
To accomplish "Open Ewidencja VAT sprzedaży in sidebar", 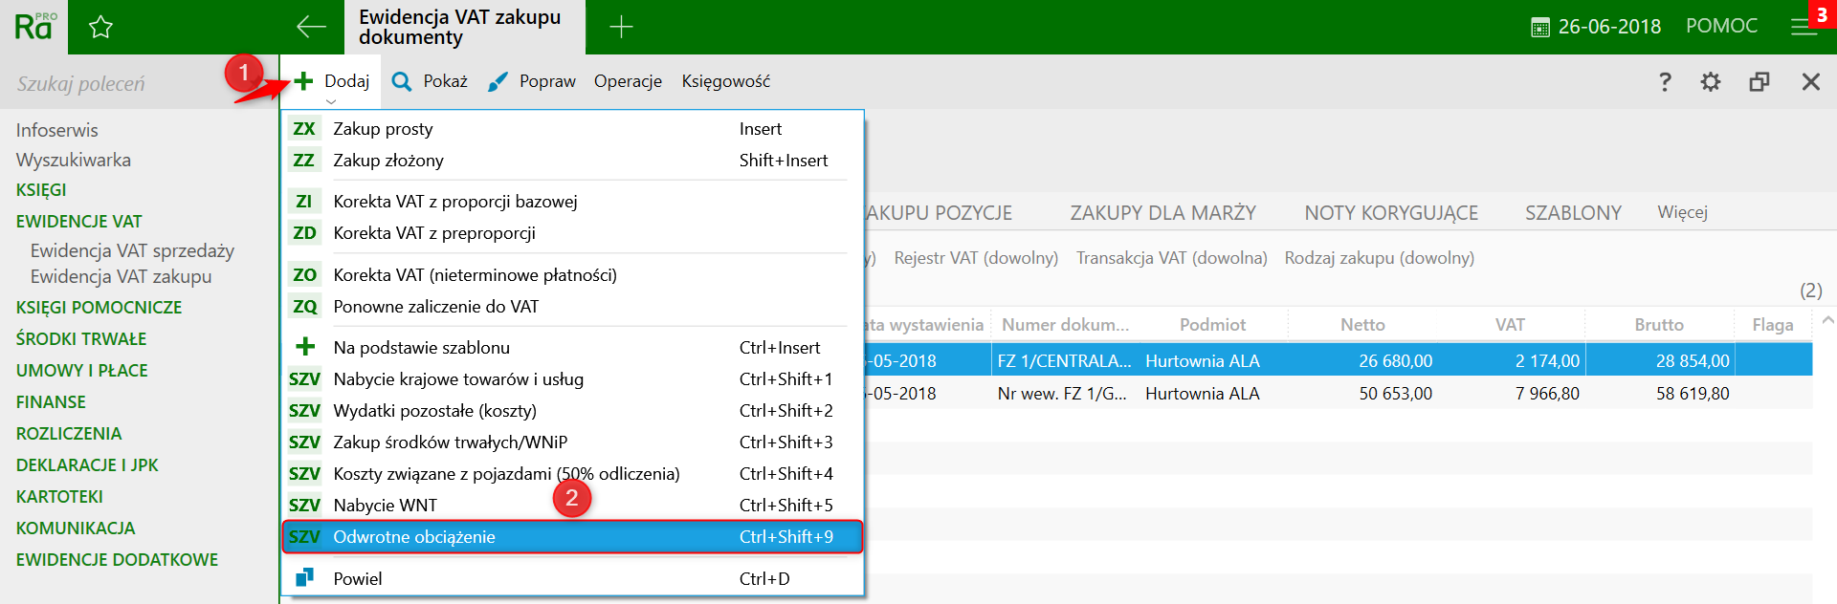I will (x=132, y=251).
